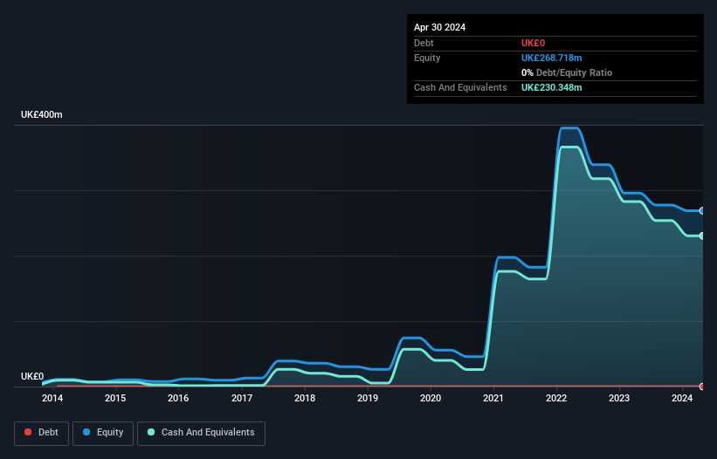
Task: Click the UK£268.718m equity value
Action: coord(551,58)
